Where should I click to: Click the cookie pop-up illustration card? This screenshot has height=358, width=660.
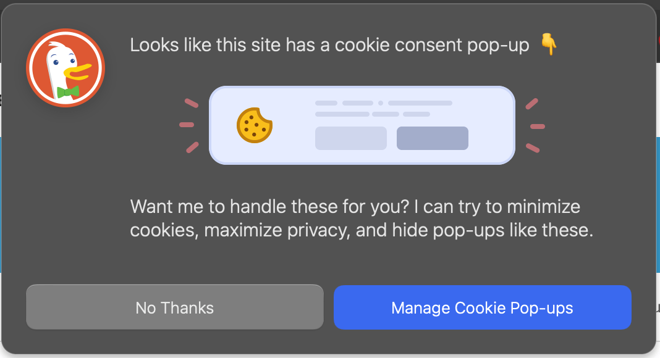(x=362, y=125)
